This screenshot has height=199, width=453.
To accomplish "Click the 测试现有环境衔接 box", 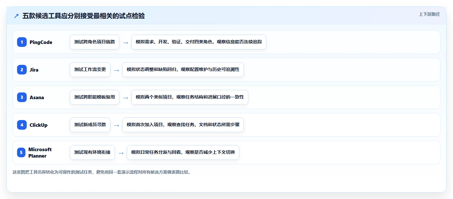I will coord(92,152).
